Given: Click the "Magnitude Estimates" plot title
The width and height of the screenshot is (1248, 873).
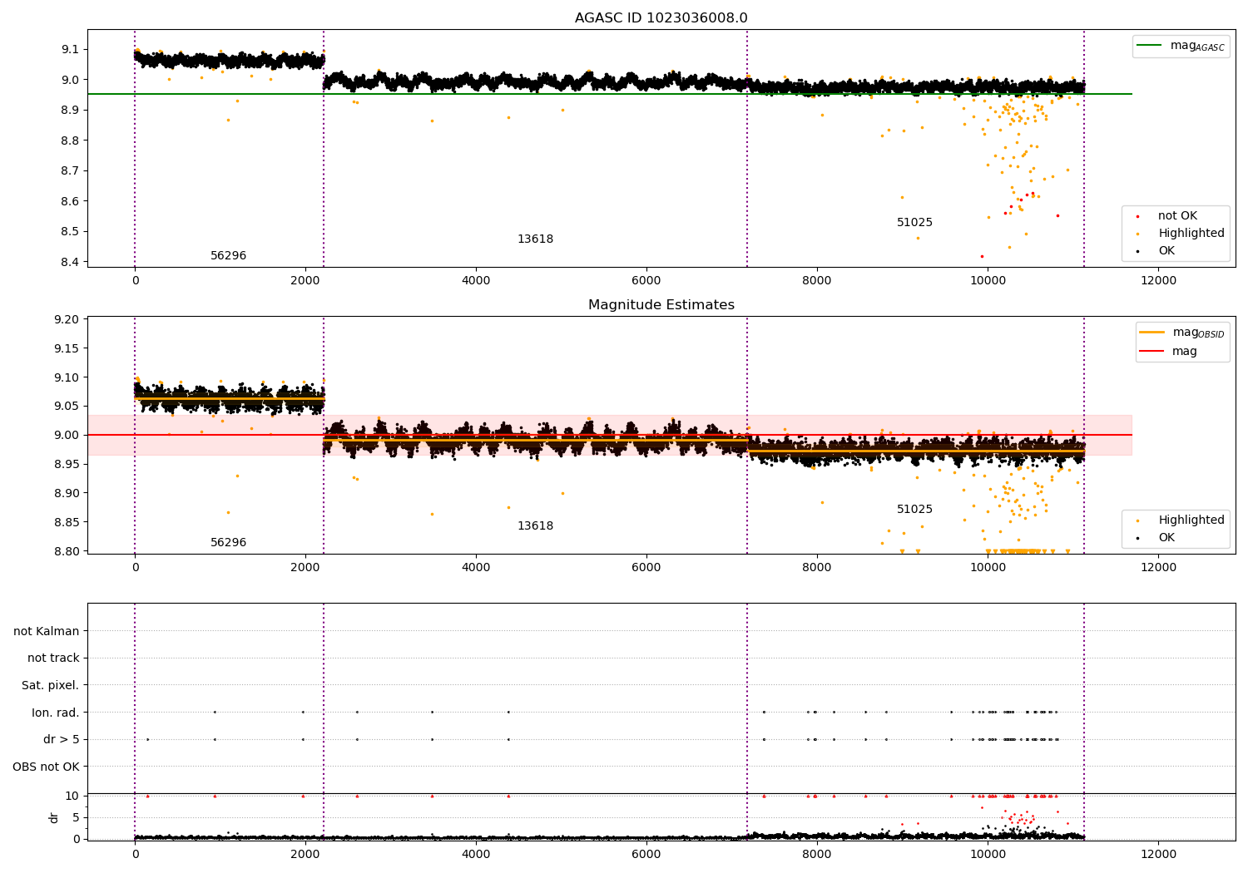Looking at the screenshot, I should point(661,305).
